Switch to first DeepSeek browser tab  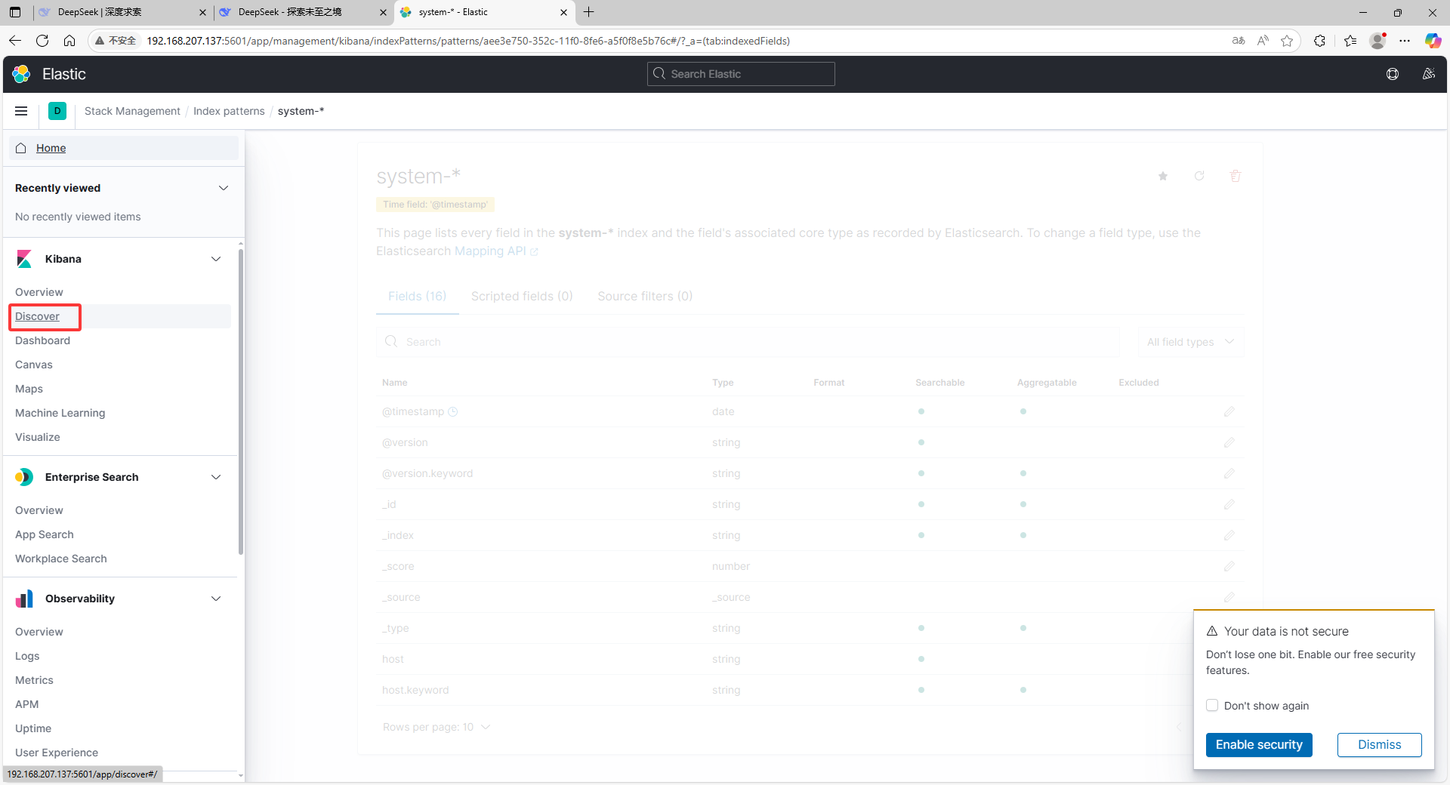click(121, 12)
